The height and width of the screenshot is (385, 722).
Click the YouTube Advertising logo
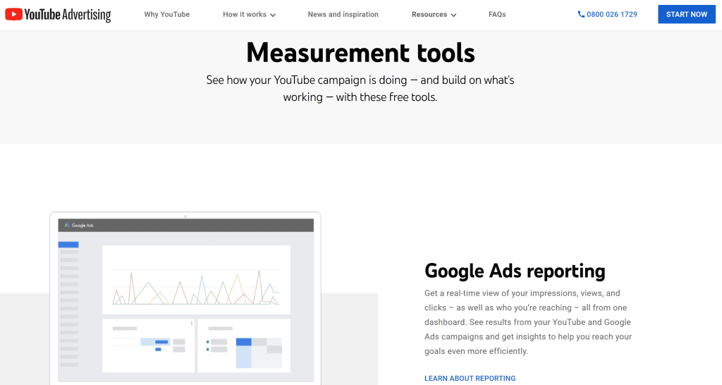58,15
